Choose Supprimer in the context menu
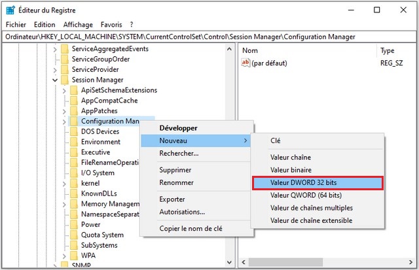The width and height of the screenshot is (419, 270). [x=197, y=170]
